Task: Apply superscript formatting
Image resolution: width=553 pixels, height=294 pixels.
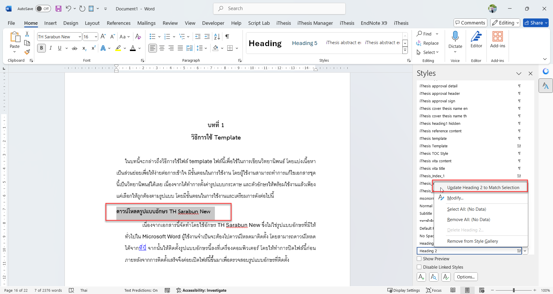Action: tap(93, 48)
